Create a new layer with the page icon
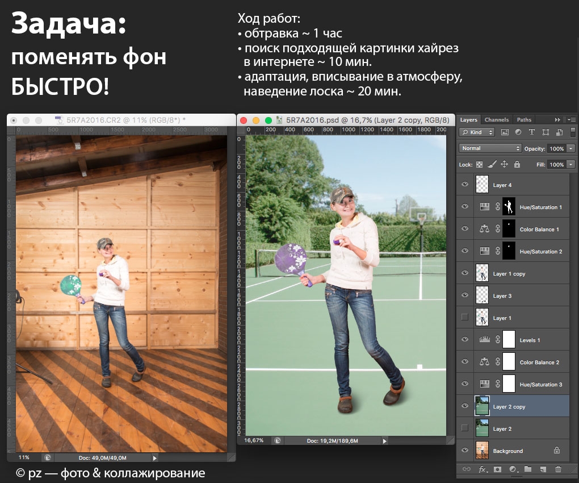The image size is (579, 483). pos(543,469)
